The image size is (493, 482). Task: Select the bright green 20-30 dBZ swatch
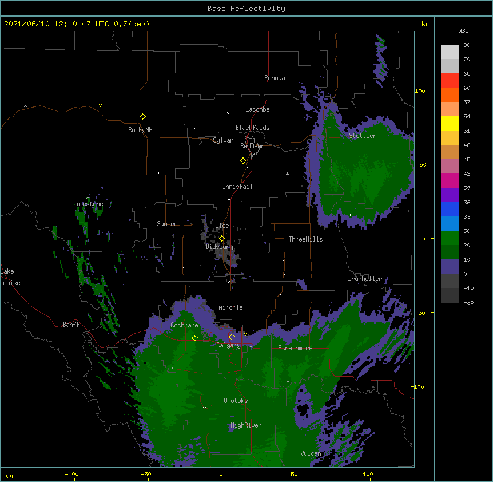pos(450,238)
